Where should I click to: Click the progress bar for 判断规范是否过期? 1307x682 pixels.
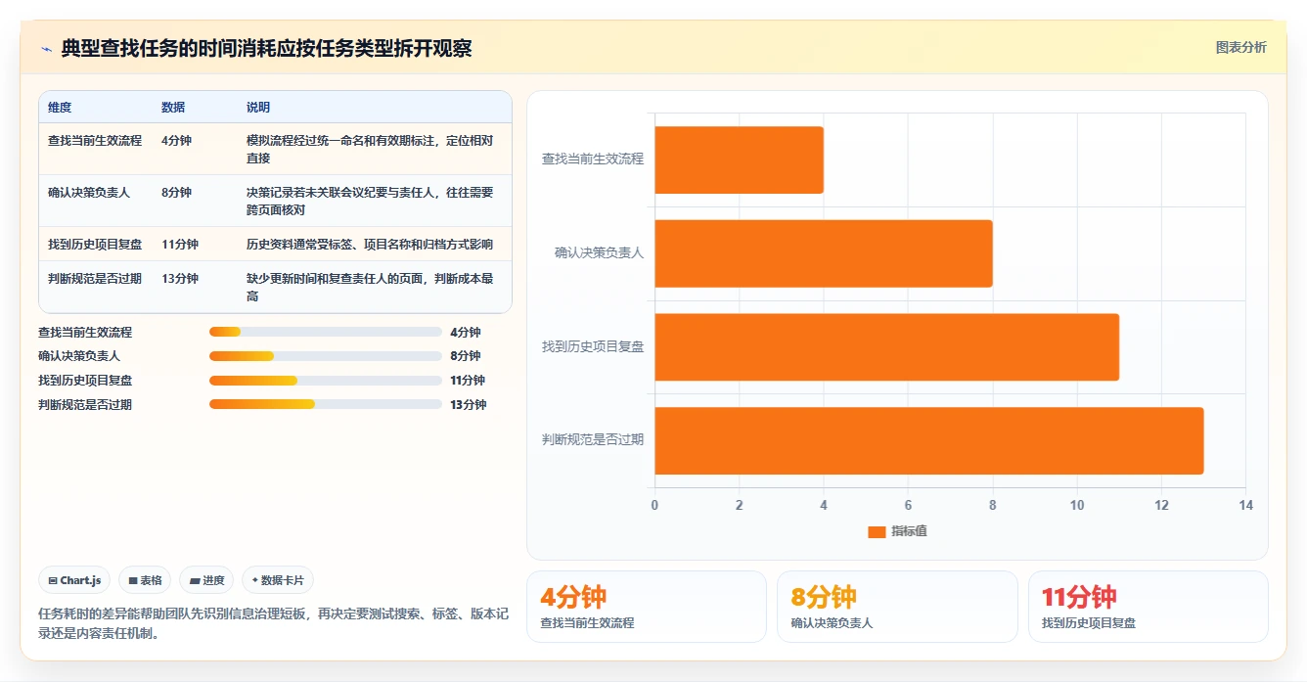coord(326,404)
